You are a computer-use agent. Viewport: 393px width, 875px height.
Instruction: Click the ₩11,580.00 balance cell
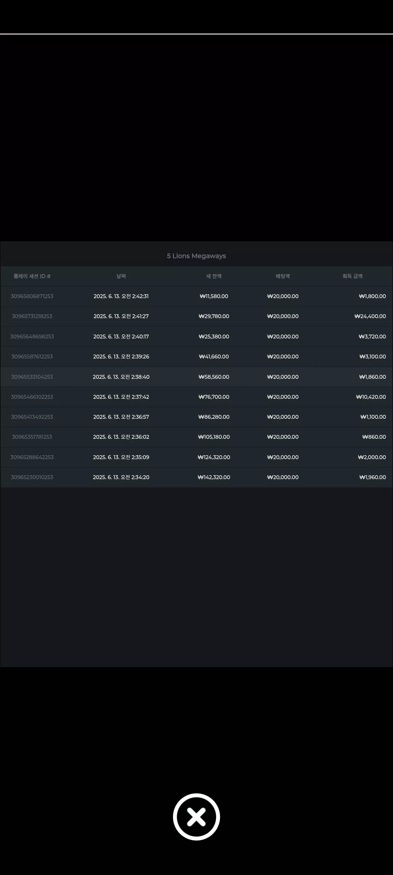tap(214, 296)
